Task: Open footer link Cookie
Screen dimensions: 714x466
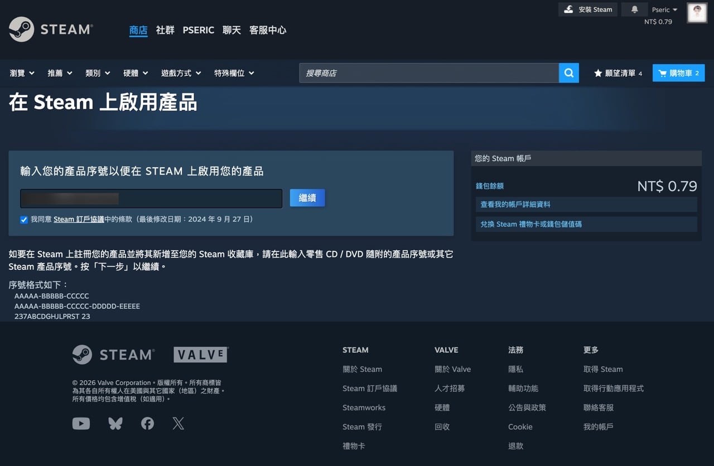Action: [x=520, y=427]
